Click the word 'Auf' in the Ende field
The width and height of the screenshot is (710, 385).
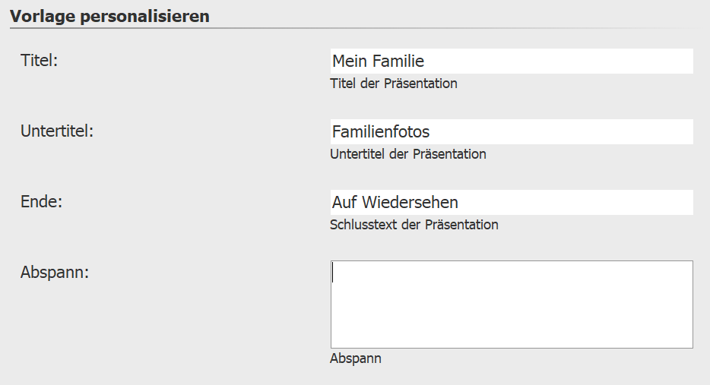pyautogui.click(x=344, y=202)
